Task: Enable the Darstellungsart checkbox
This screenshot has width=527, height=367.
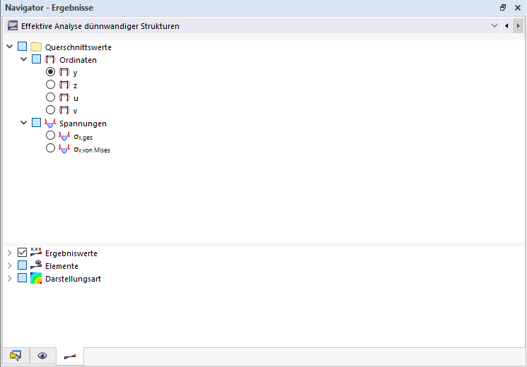Action: point(22,277)
